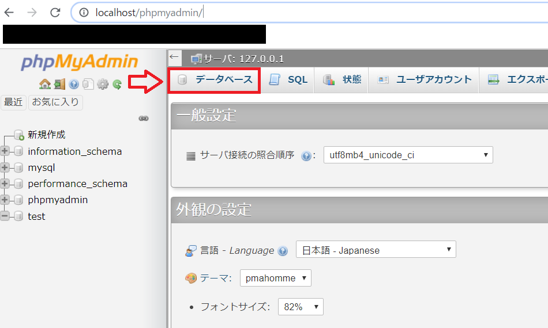The image size is (548, 328).
Task: Select performance_schema database
Action: pyautogui.click(x=78, y=184)
